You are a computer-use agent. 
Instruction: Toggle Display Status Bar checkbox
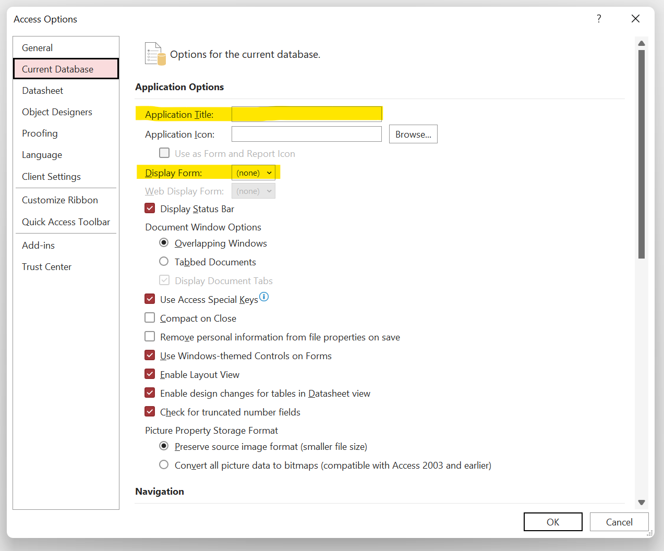click(x=150, y=209)
